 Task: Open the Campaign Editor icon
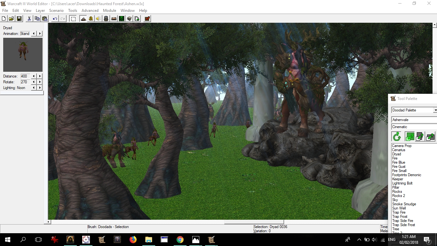pyautogui.click(x=114, y=19)
